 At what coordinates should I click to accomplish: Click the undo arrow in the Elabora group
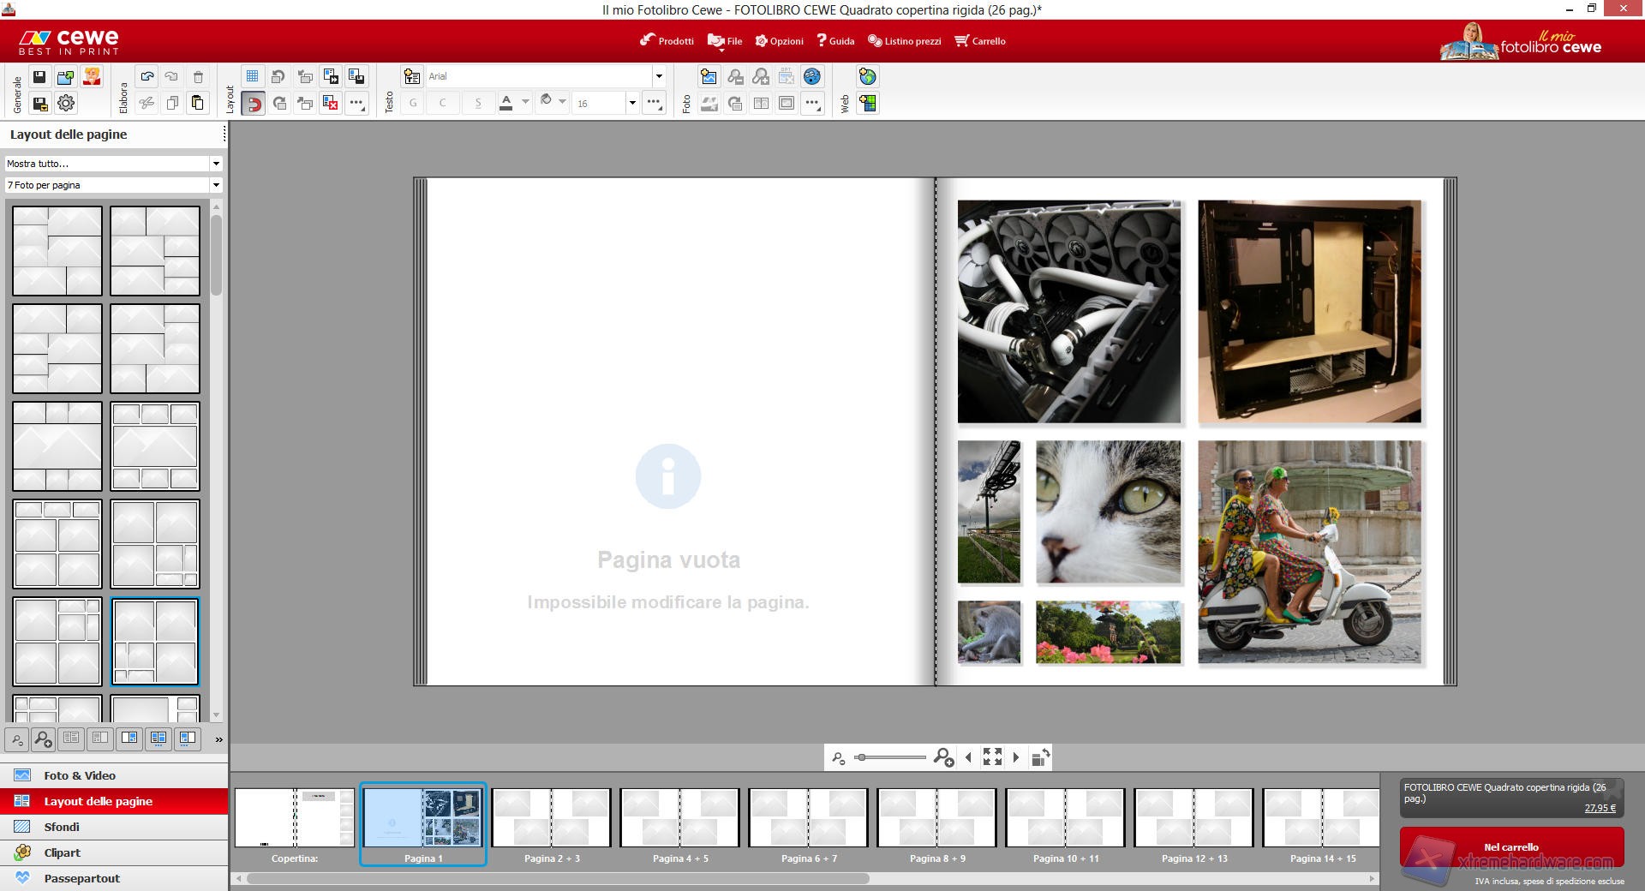pyautogui.click(x=147, y=77)
